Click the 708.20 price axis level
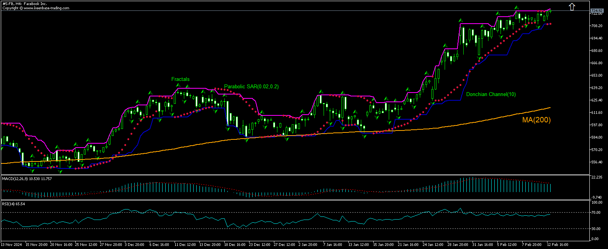The height and width of the screenshot is (249, 608). click(x=596, y=26)
